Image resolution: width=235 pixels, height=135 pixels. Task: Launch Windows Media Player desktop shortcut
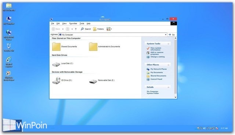tap(9, 76)
